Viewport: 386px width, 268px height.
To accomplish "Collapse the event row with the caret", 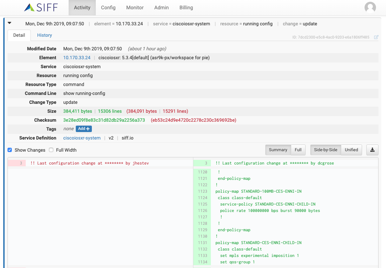I will pos(9,23).
